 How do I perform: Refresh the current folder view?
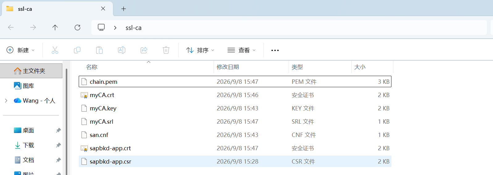point(77,28)
